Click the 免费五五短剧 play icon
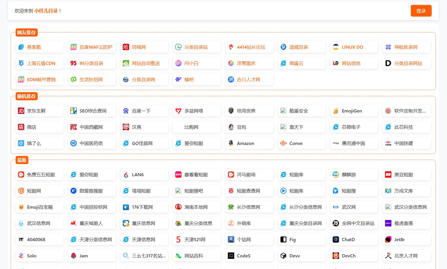Image resolution: width=447 pixels, height=269 pixels. 21,175
